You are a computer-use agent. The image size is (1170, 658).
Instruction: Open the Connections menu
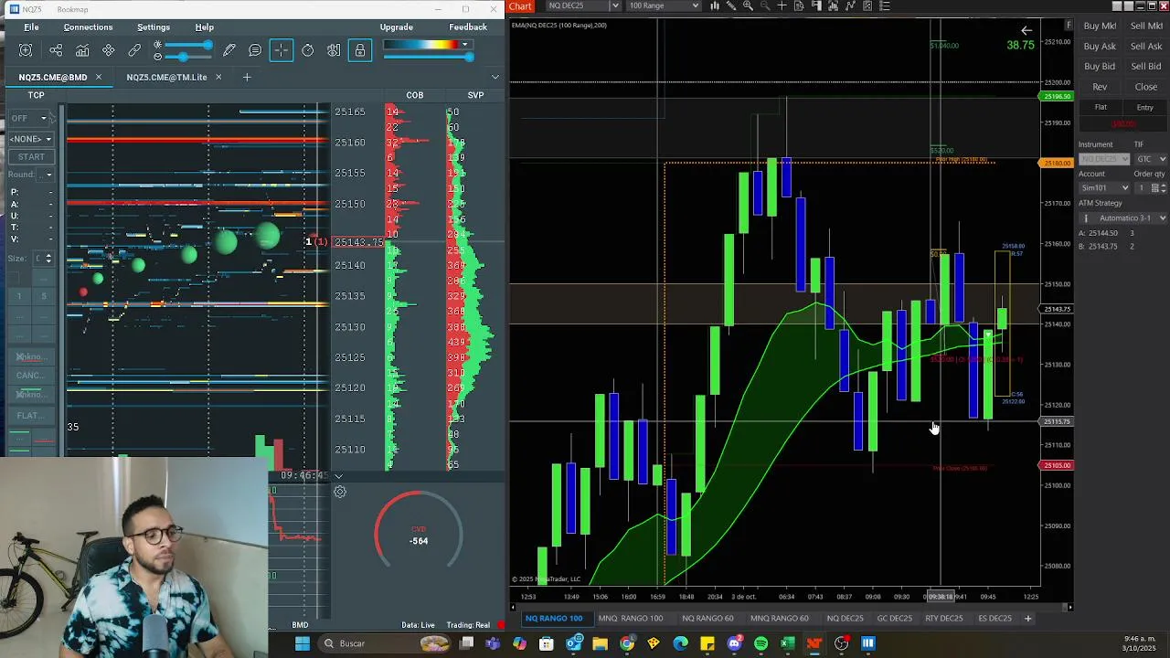tap(88, 27)
